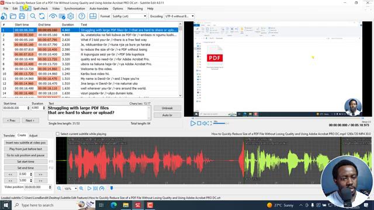Toggle video fullscreen icon
Screen dimensions: 374x210
[x=210, y=123]
